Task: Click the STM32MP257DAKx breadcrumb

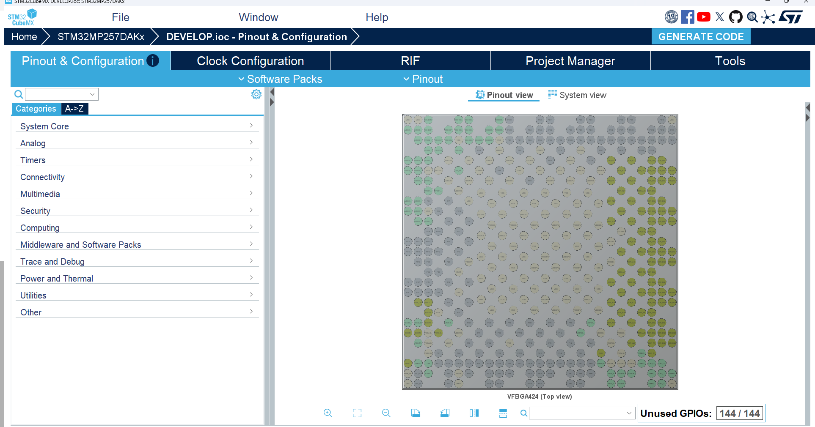Action: tap(101, 37)
